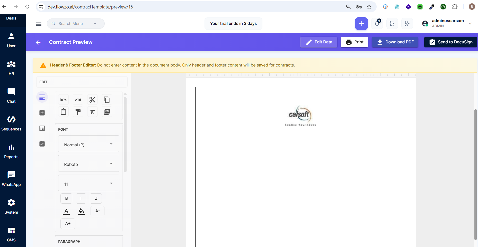Click the blue plus quick-add button
The image size is (478, 247).
tap(361, 24)
